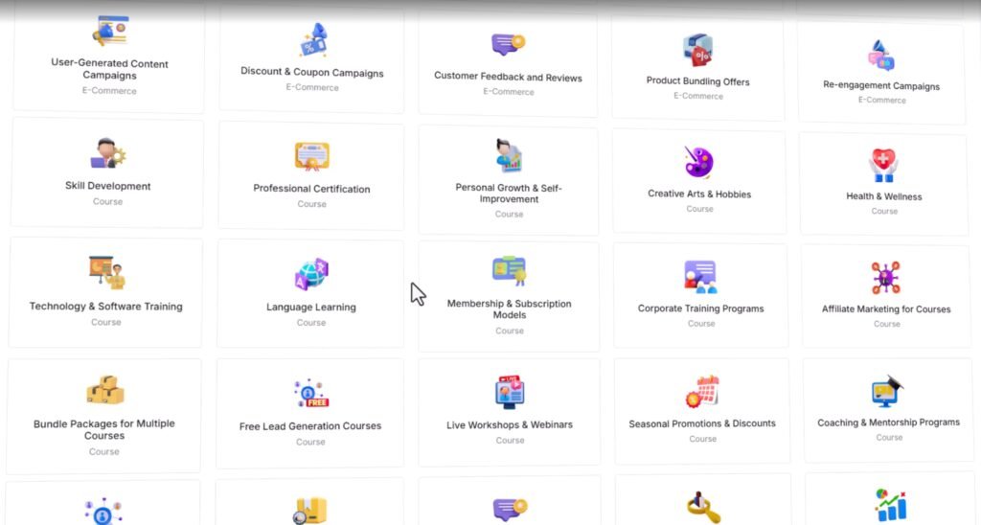The width and height of the screenshot is (981, 525).
Task: Choose the Discount & Coupon Campaigns card
Action: (x=311, y=61)
